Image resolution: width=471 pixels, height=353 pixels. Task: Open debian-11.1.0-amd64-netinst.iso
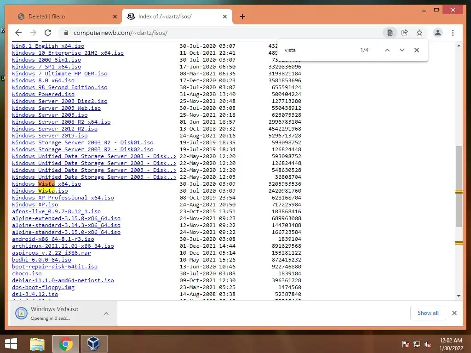(x=63, y=281)
